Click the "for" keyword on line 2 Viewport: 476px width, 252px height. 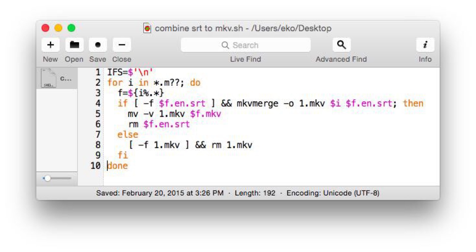(115, 83)
